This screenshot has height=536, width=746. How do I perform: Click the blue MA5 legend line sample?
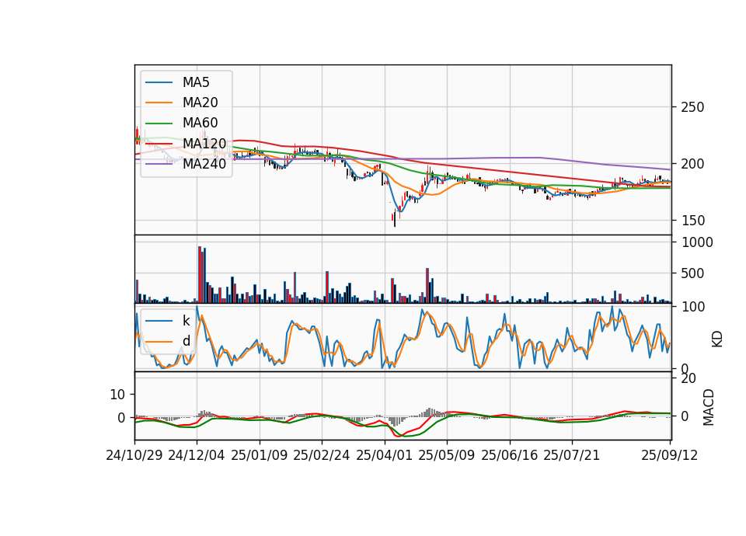[x=159, y=83]
